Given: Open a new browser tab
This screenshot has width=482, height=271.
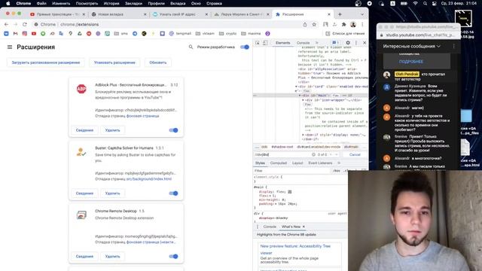Looking at the screenshot, I should (x=340, y=14).
